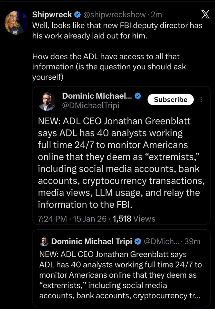The height and width of the screenshot is (309, 215).
Task: Open the Shipwreck display name link
Action: (52, 15)
